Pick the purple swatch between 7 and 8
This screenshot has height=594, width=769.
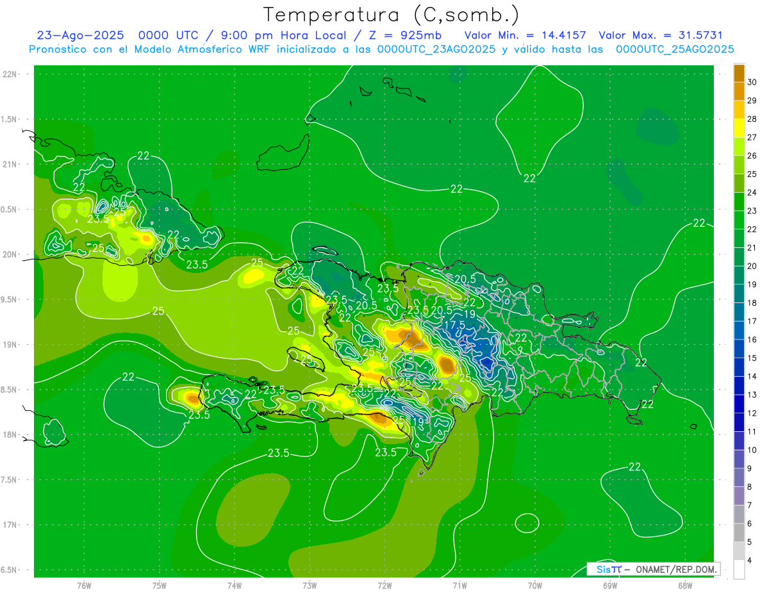click(x=740, y=497)
